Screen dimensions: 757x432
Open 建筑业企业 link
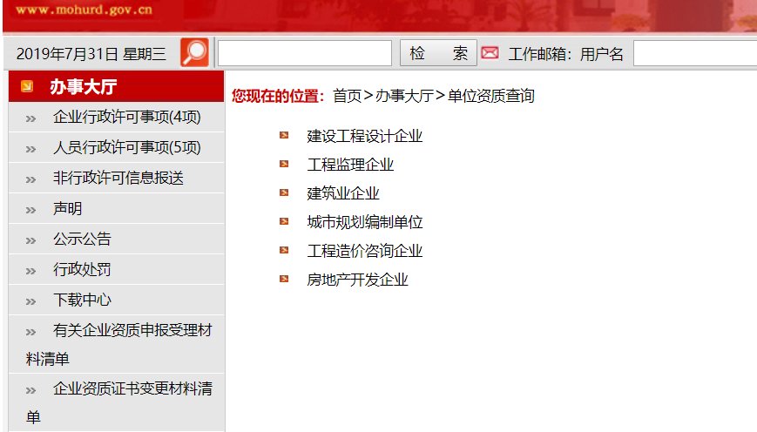[342, 193]
